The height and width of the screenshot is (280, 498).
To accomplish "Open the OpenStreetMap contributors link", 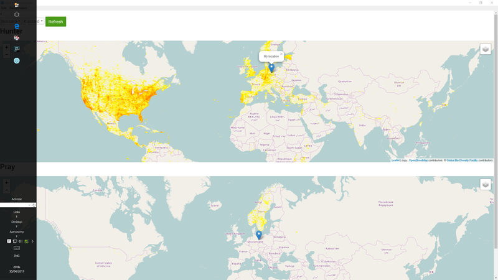I will 418,161.
